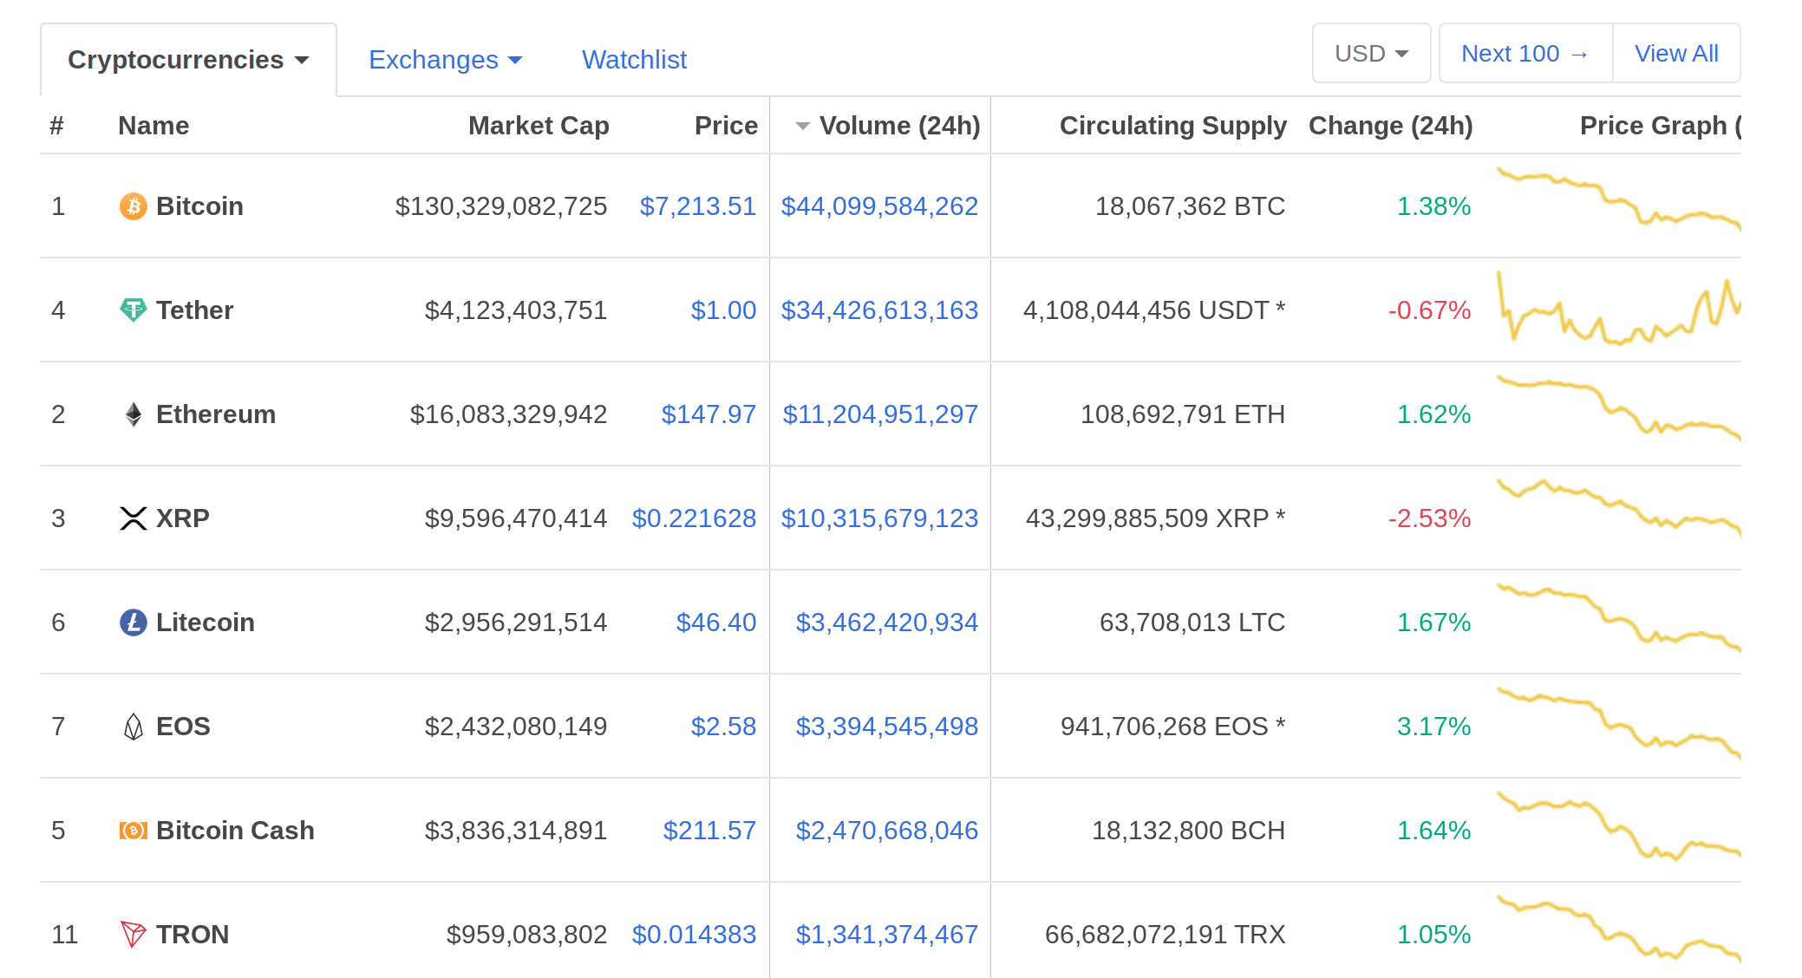Expand the Exchanges dropdown menu
Image resolution: width=1802 pixels, height=978 pixels.
click(x=445, y=60)
